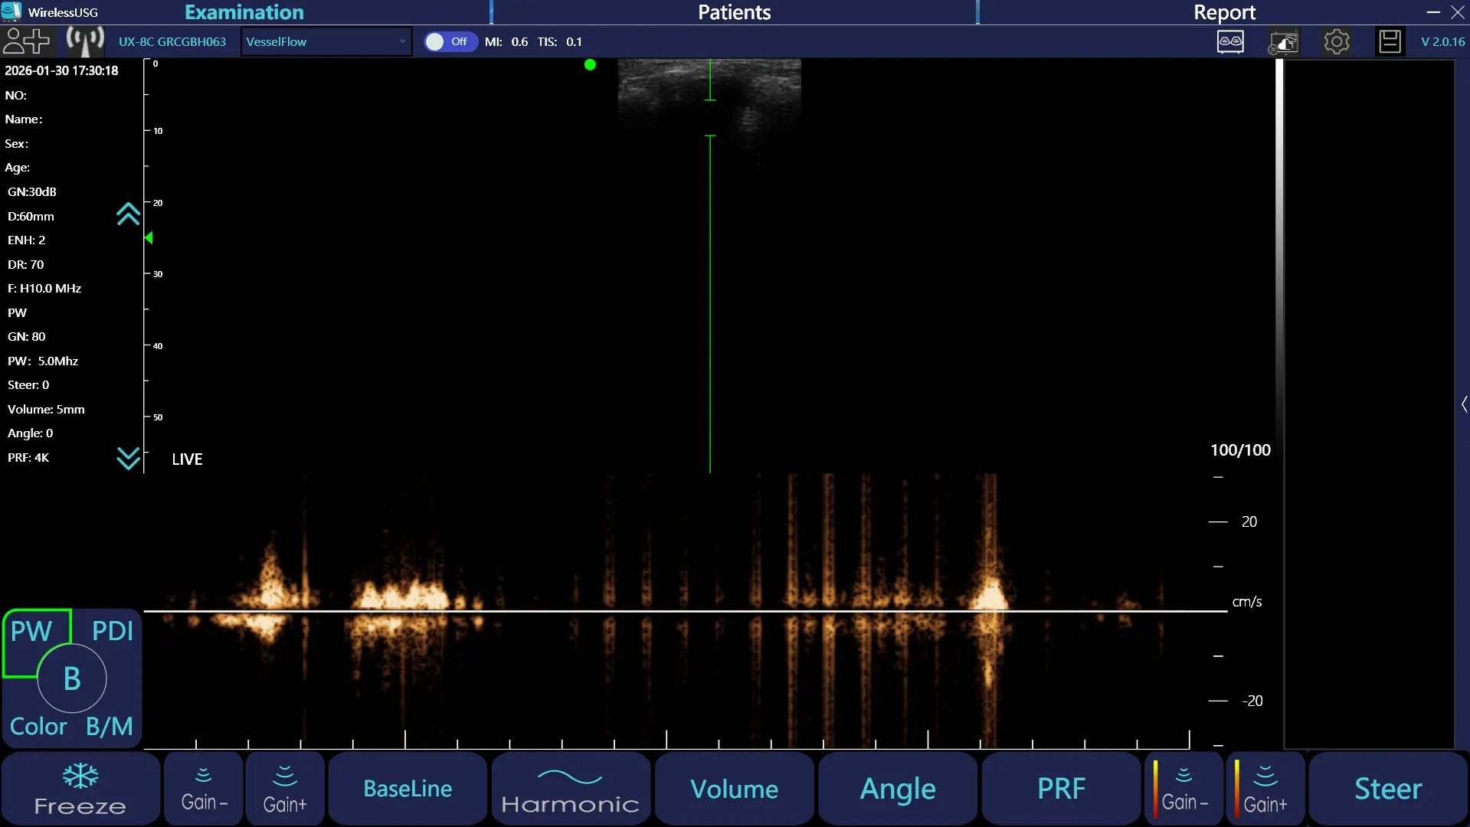1470x827 pixels.
Task: Increase PW gain with orange-bar Gain+
Action: coord(1265,789)
